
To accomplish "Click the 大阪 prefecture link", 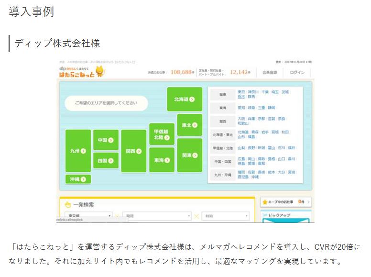I will (x=241, y=118).
